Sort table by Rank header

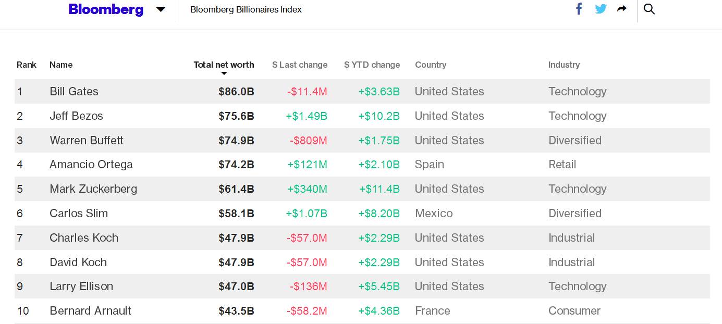pyautogui.click(x=27, y=65)
